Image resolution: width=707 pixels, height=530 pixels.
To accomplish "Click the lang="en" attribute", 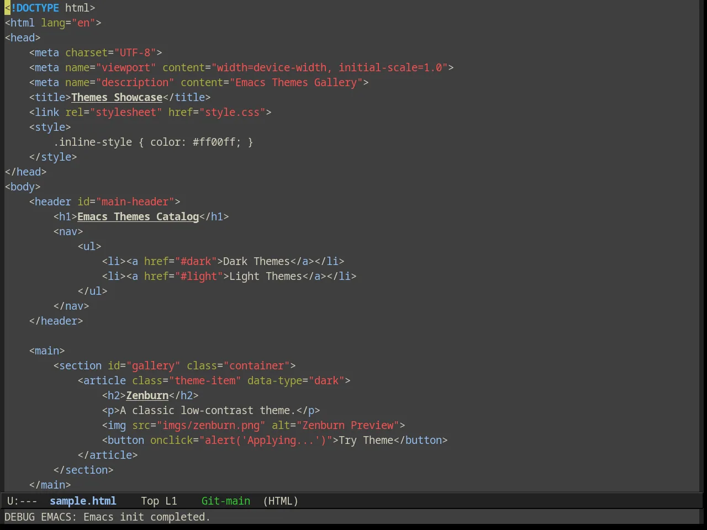I will pos(68,23).
